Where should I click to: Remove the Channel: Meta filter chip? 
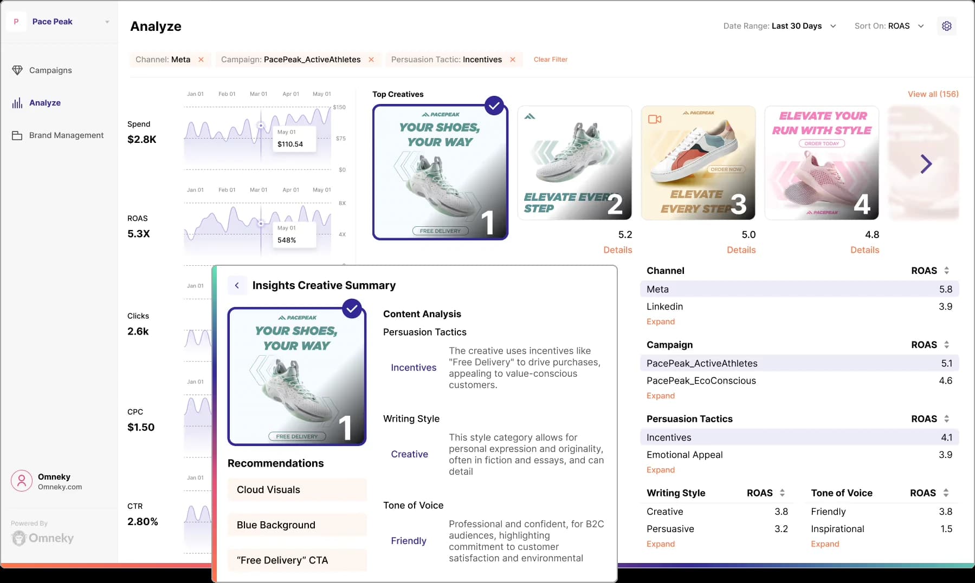[x=201, y=60]
